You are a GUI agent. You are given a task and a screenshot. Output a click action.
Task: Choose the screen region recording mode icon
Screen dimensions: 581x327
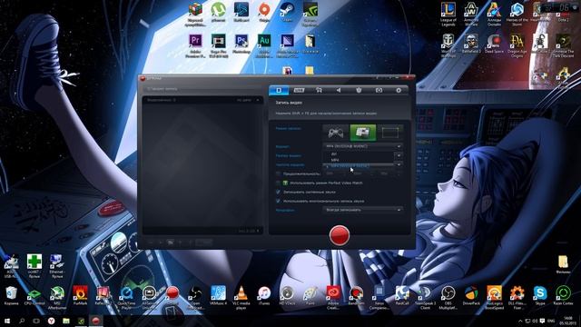[x=389, y=133]
